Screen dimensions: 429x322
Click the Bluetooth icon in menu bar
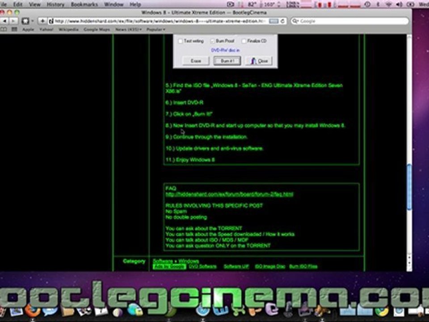[x=378, y=4]
